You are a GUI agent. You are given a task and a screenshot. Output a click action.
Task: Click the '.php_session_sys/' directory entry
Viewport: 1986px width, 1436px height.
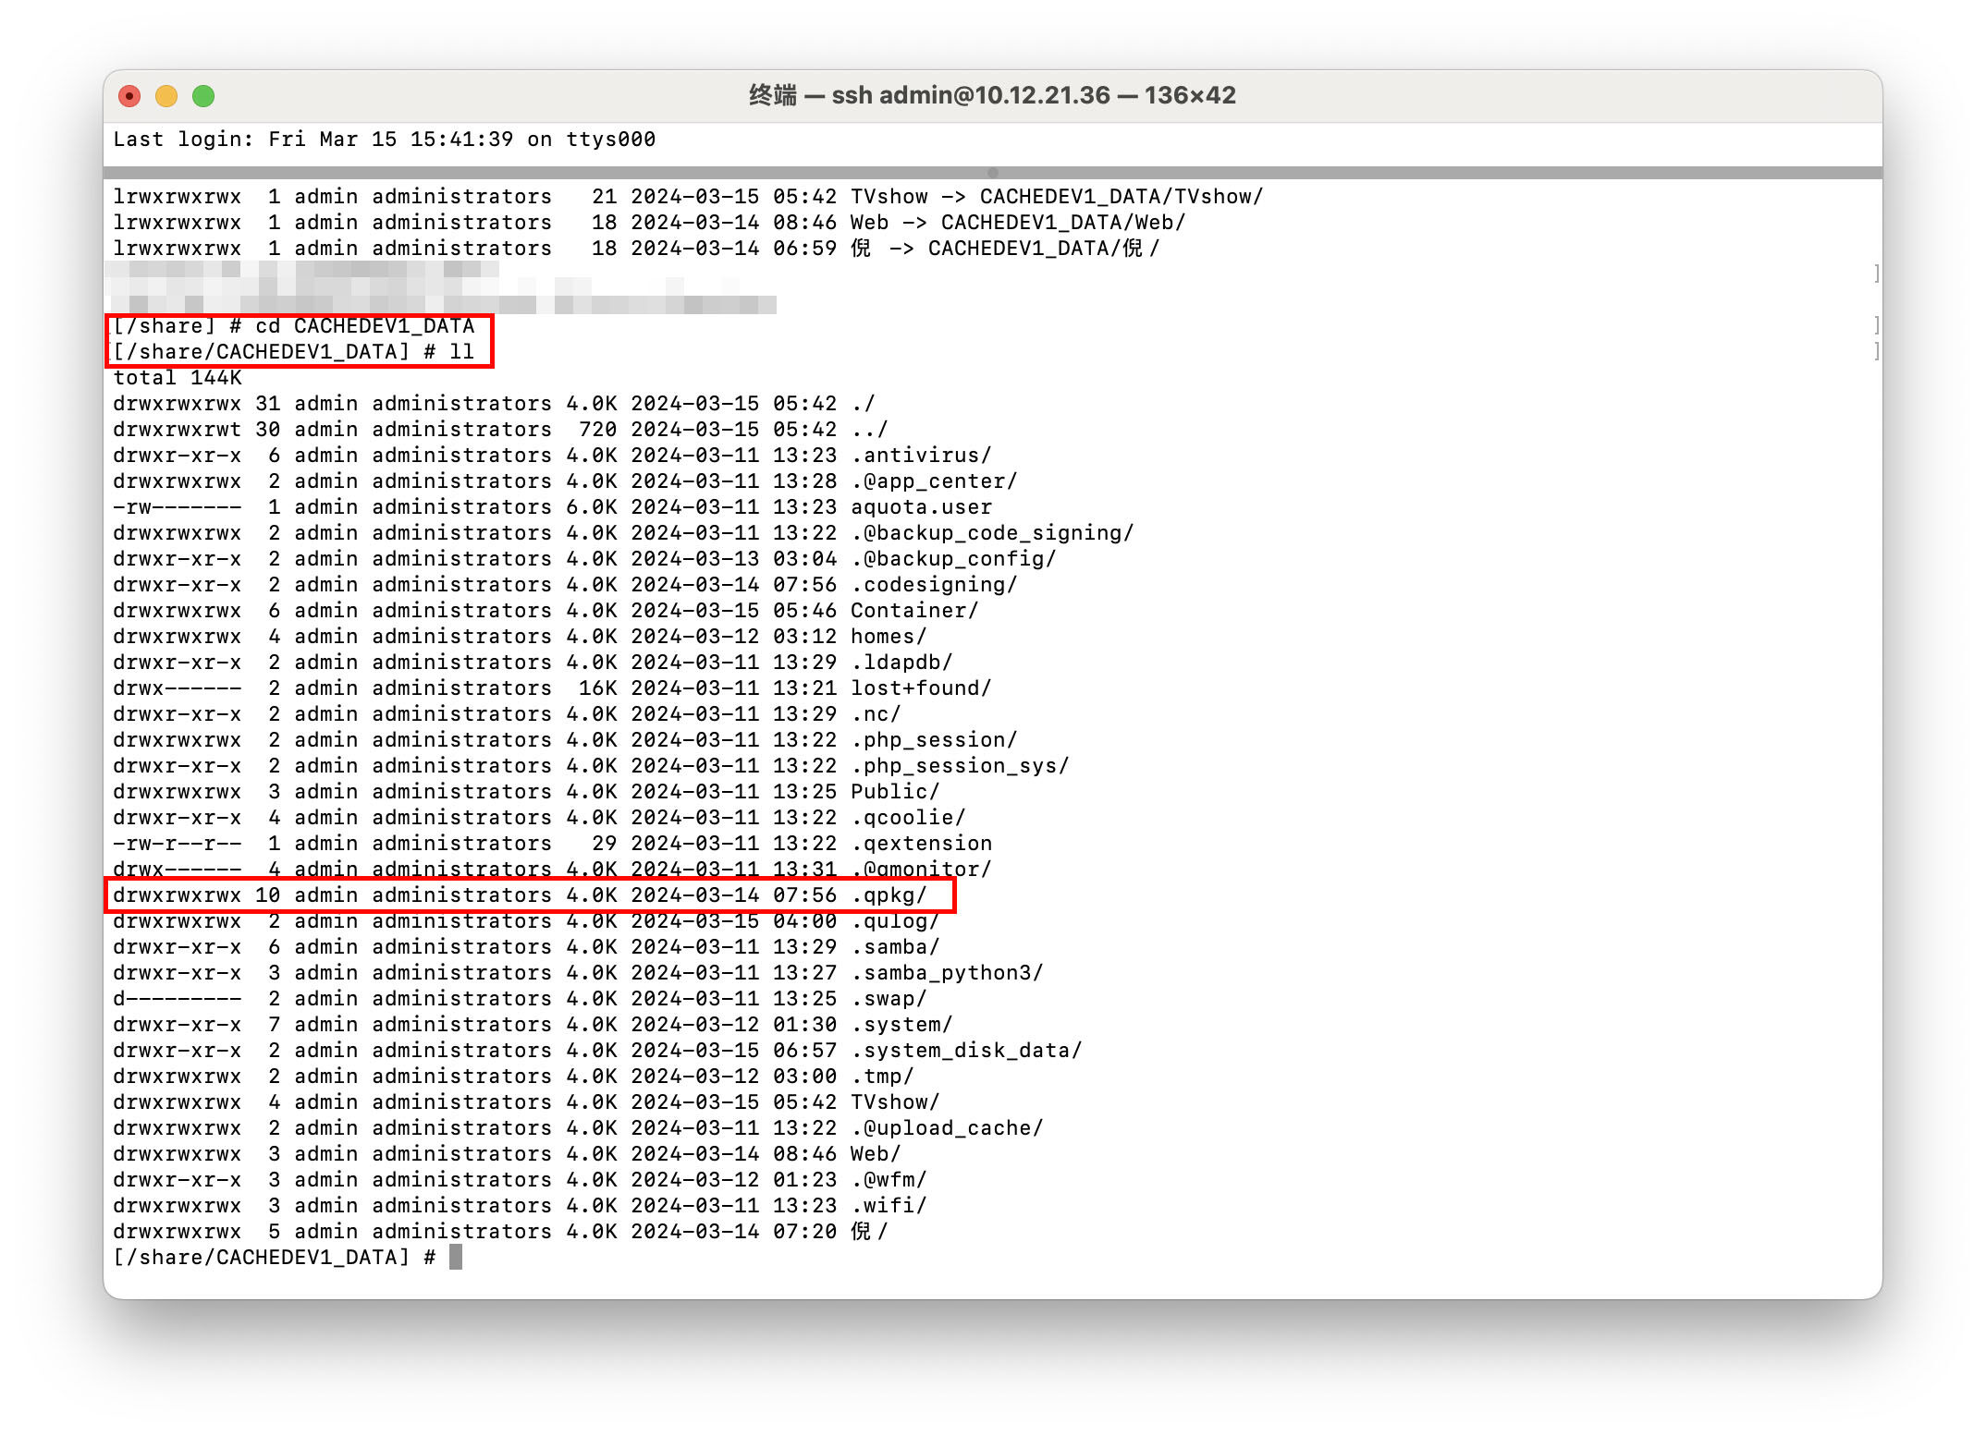[x=960, y=766]
